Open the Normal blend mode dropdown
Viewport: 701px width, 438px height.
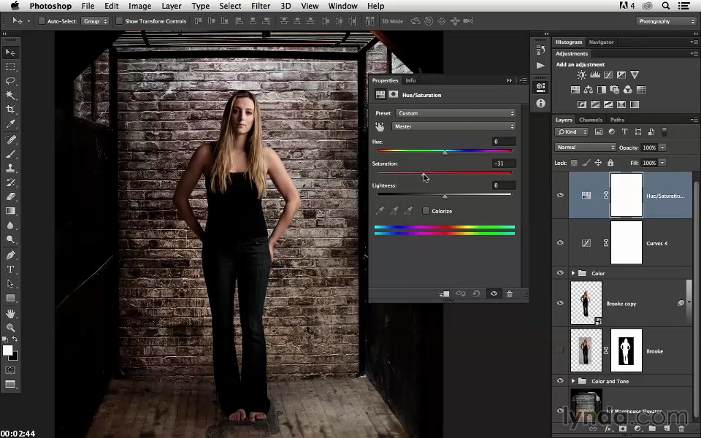point(586,147)
